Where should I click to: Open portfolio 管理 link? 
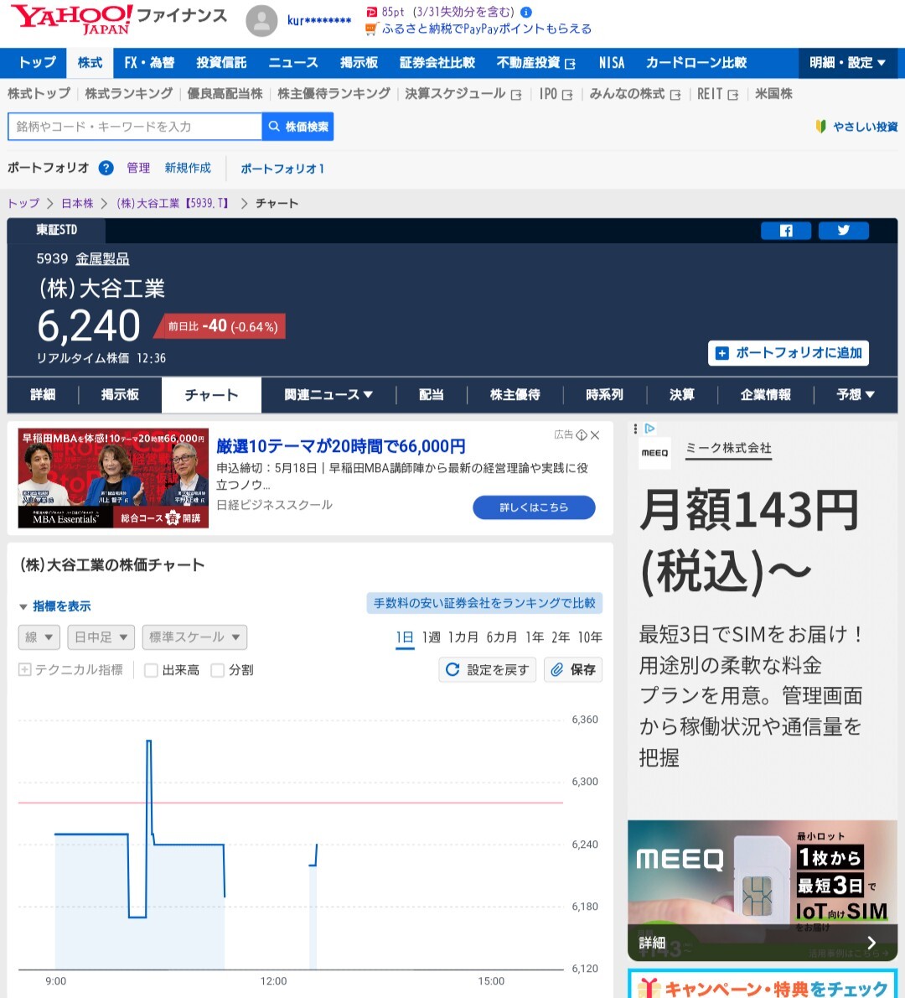point(138,168)
